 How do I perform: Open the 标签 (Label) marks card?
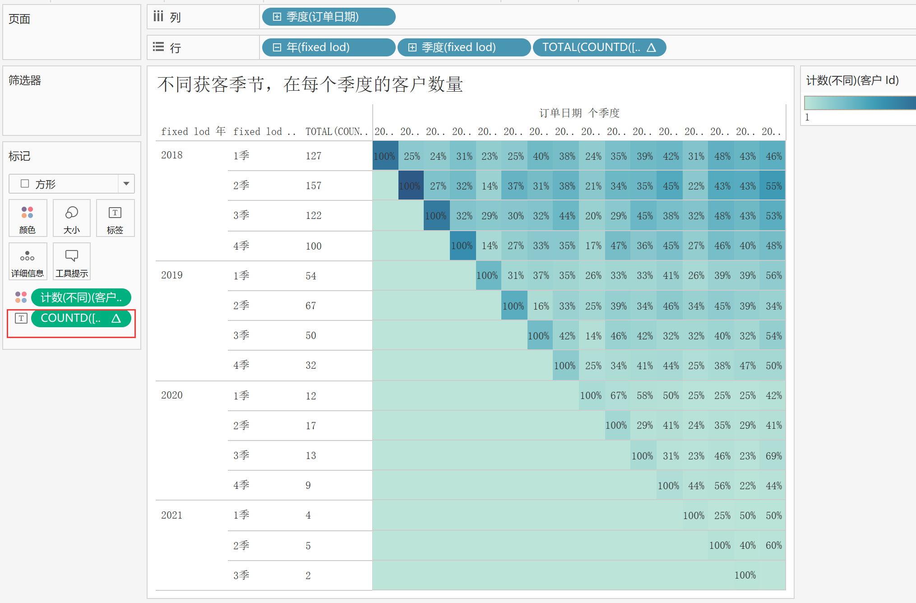pyautogui.click(x=115, y=218)
